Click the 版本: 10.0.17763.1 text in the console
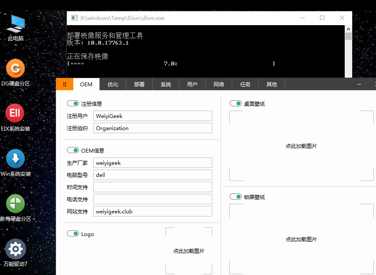The height and width of the screenshot is (275, 376). point(98,43)
